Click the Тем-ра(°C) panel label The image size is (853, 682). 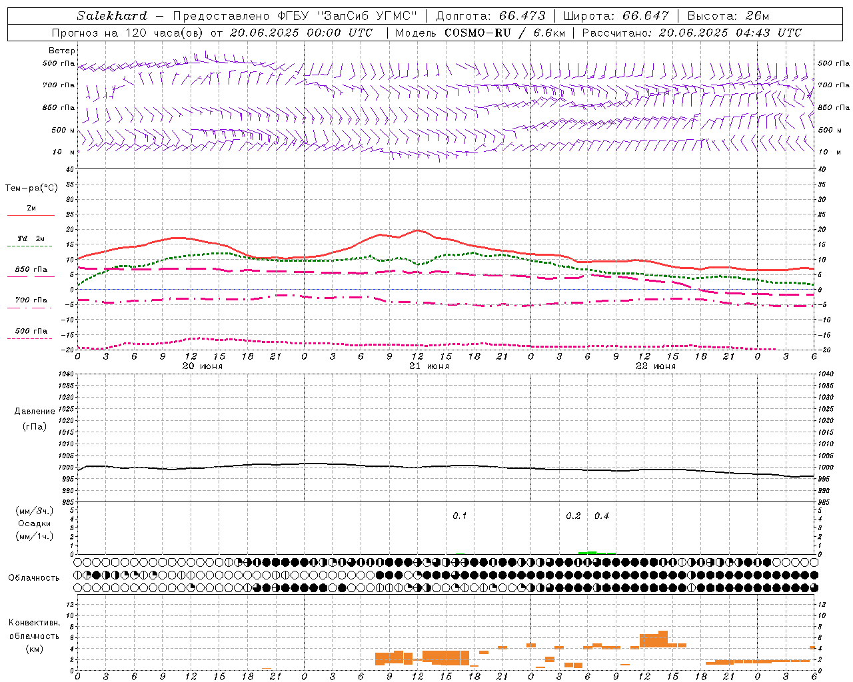pos(31,188)
